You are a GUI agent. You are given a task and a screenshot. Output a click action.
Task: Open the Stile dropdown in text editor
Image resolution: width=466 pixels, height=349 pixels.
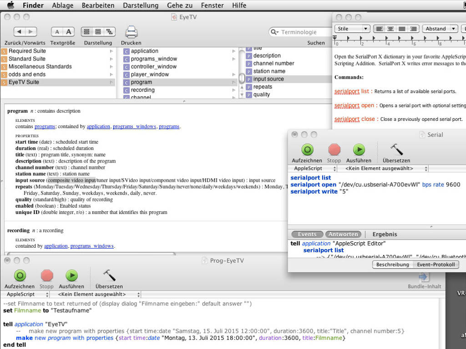[352, 29]
